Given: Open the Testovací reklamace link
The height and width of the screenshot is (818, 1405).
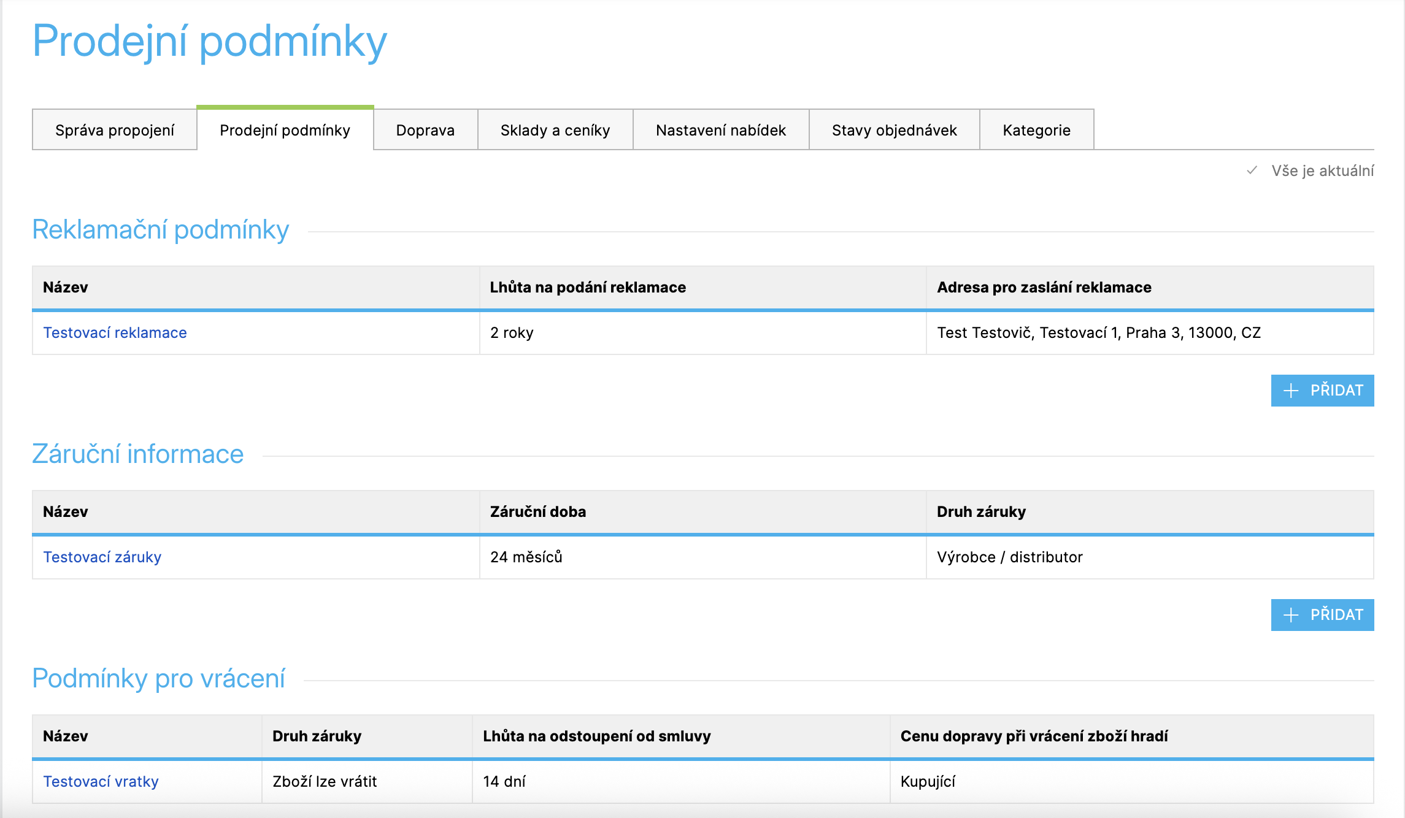Looking at the screenshot, I should click(x=115, y=332).
